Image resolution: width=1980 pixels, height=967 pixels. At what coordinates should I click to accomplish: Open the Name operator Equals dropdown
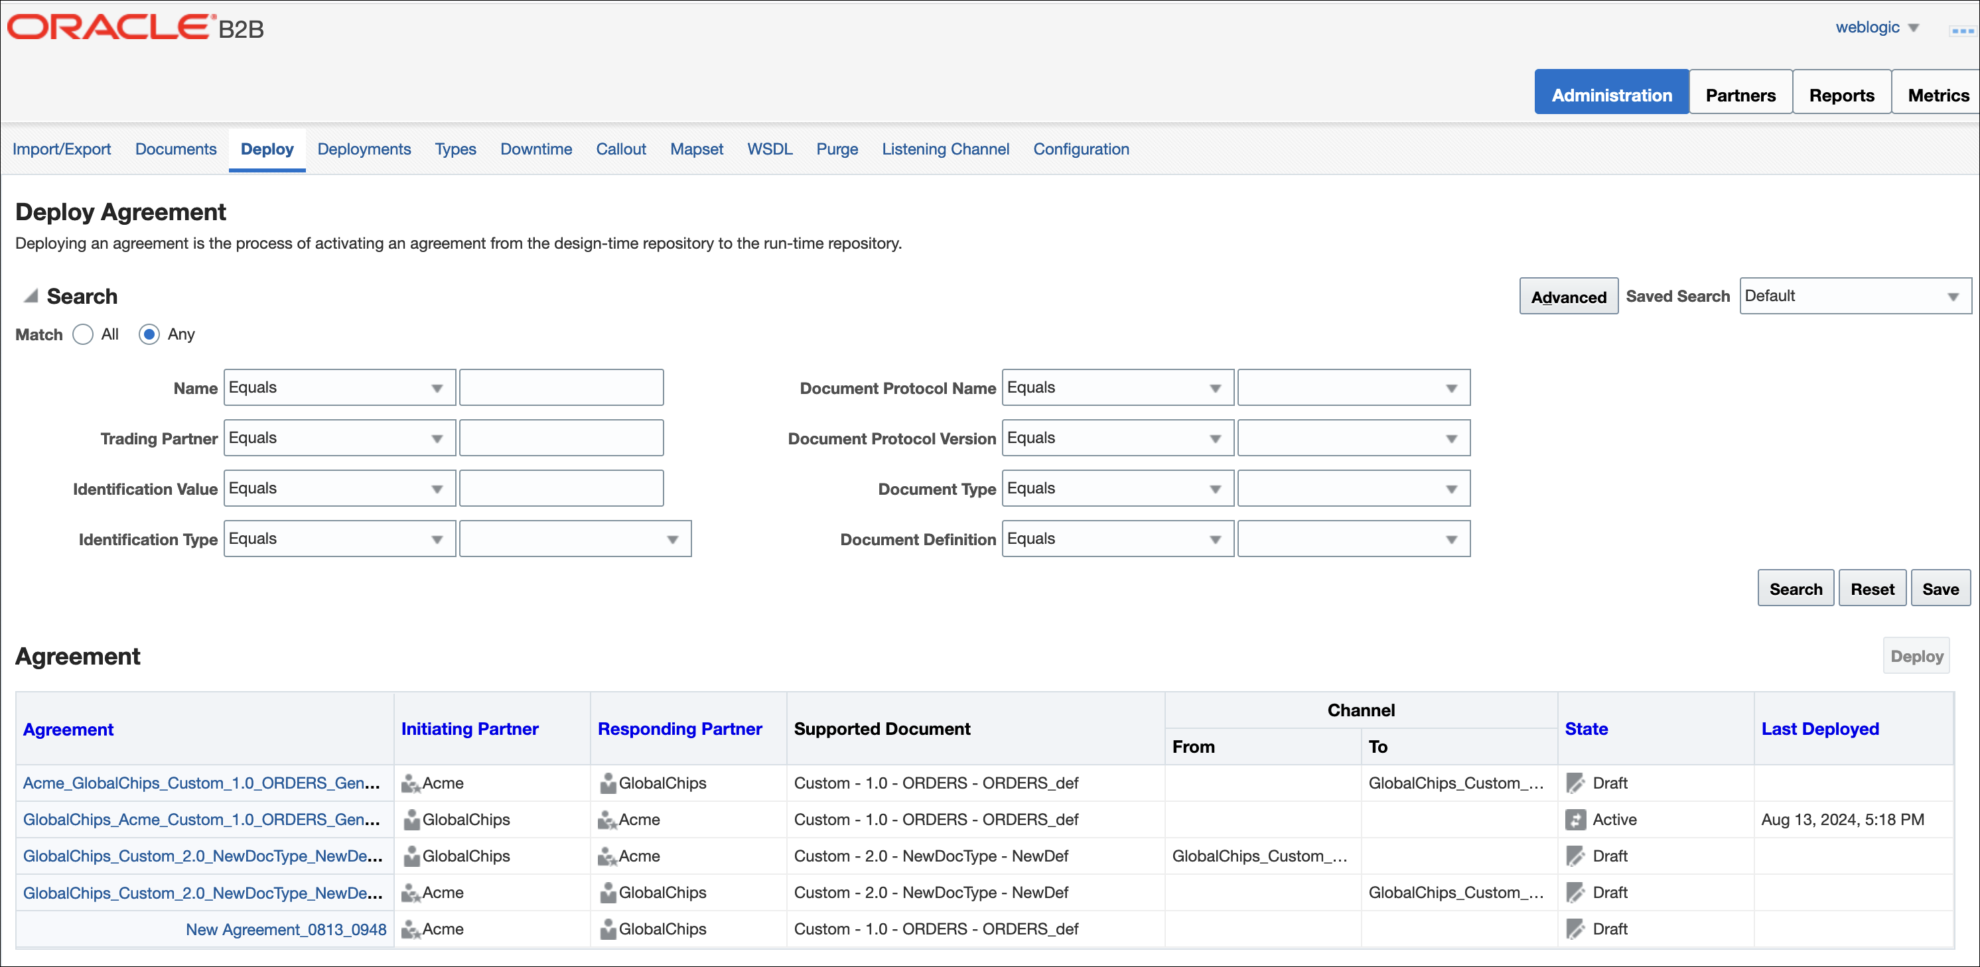click(x=339, y=388)
